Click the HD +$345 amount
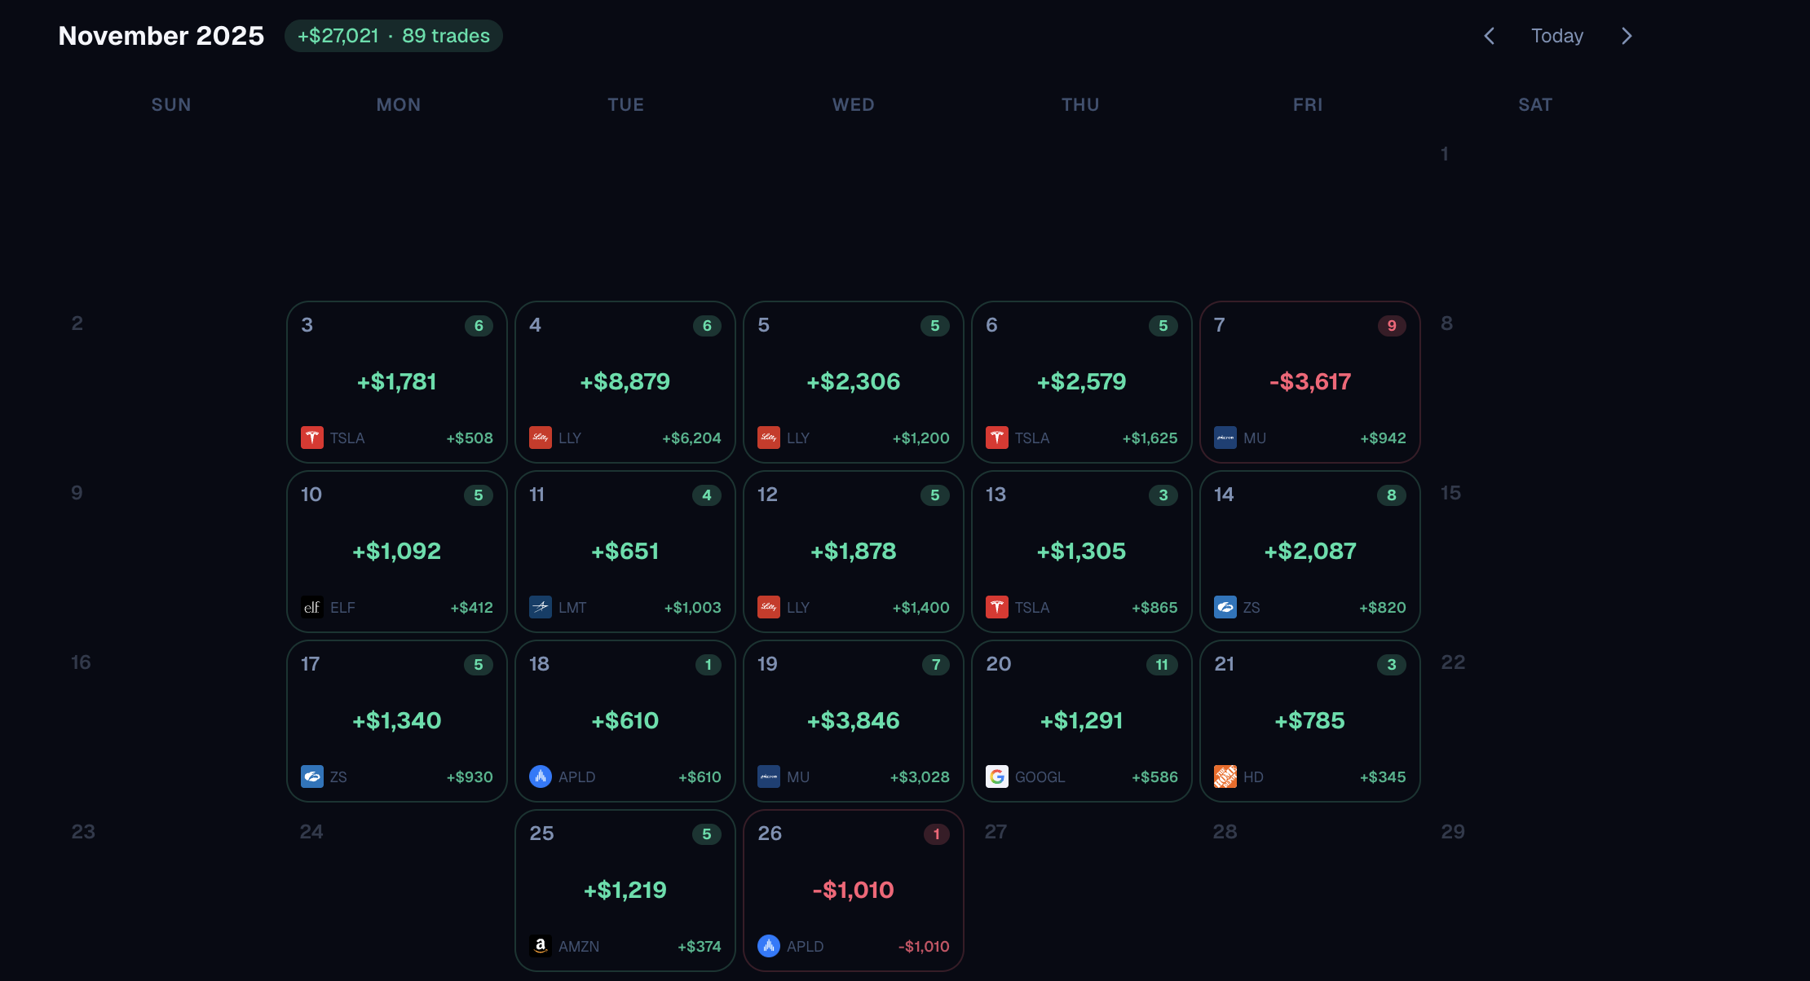Image resolution: width=1810 pixels, height=981 pixels. coord(1383,776)
